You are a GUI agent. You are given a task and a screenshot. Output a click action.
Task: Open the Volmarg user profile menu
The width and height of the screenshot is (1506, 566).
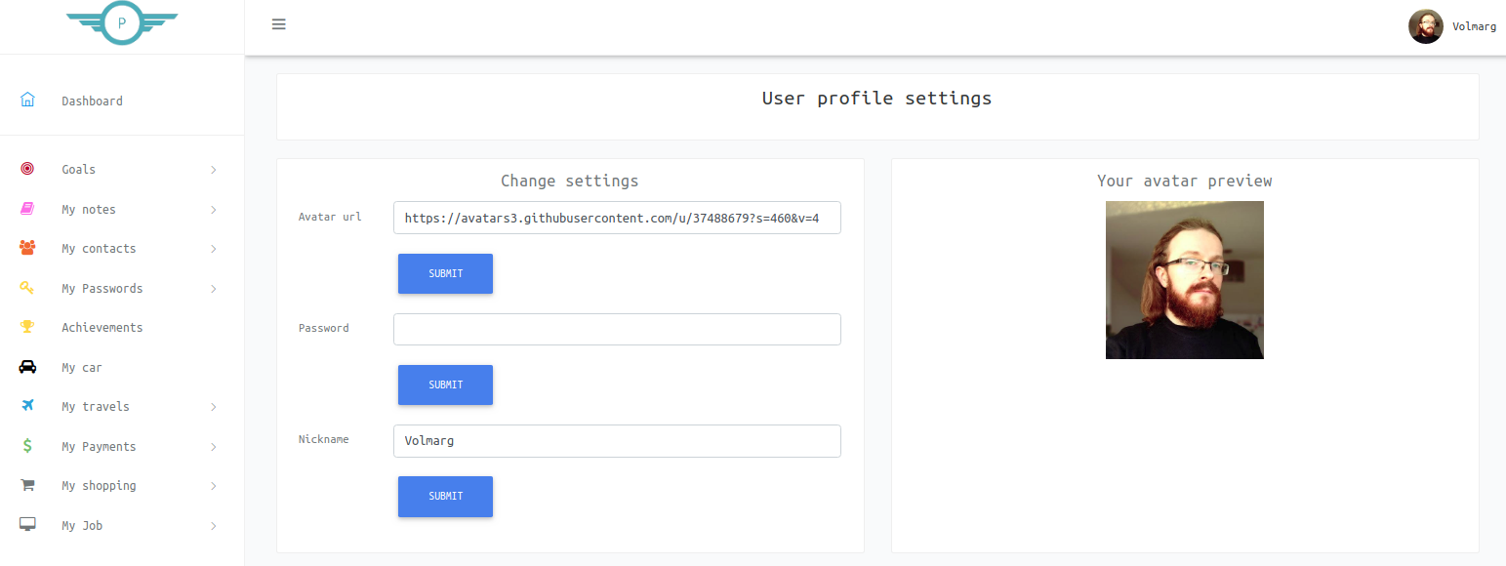tap(1452, 26)
